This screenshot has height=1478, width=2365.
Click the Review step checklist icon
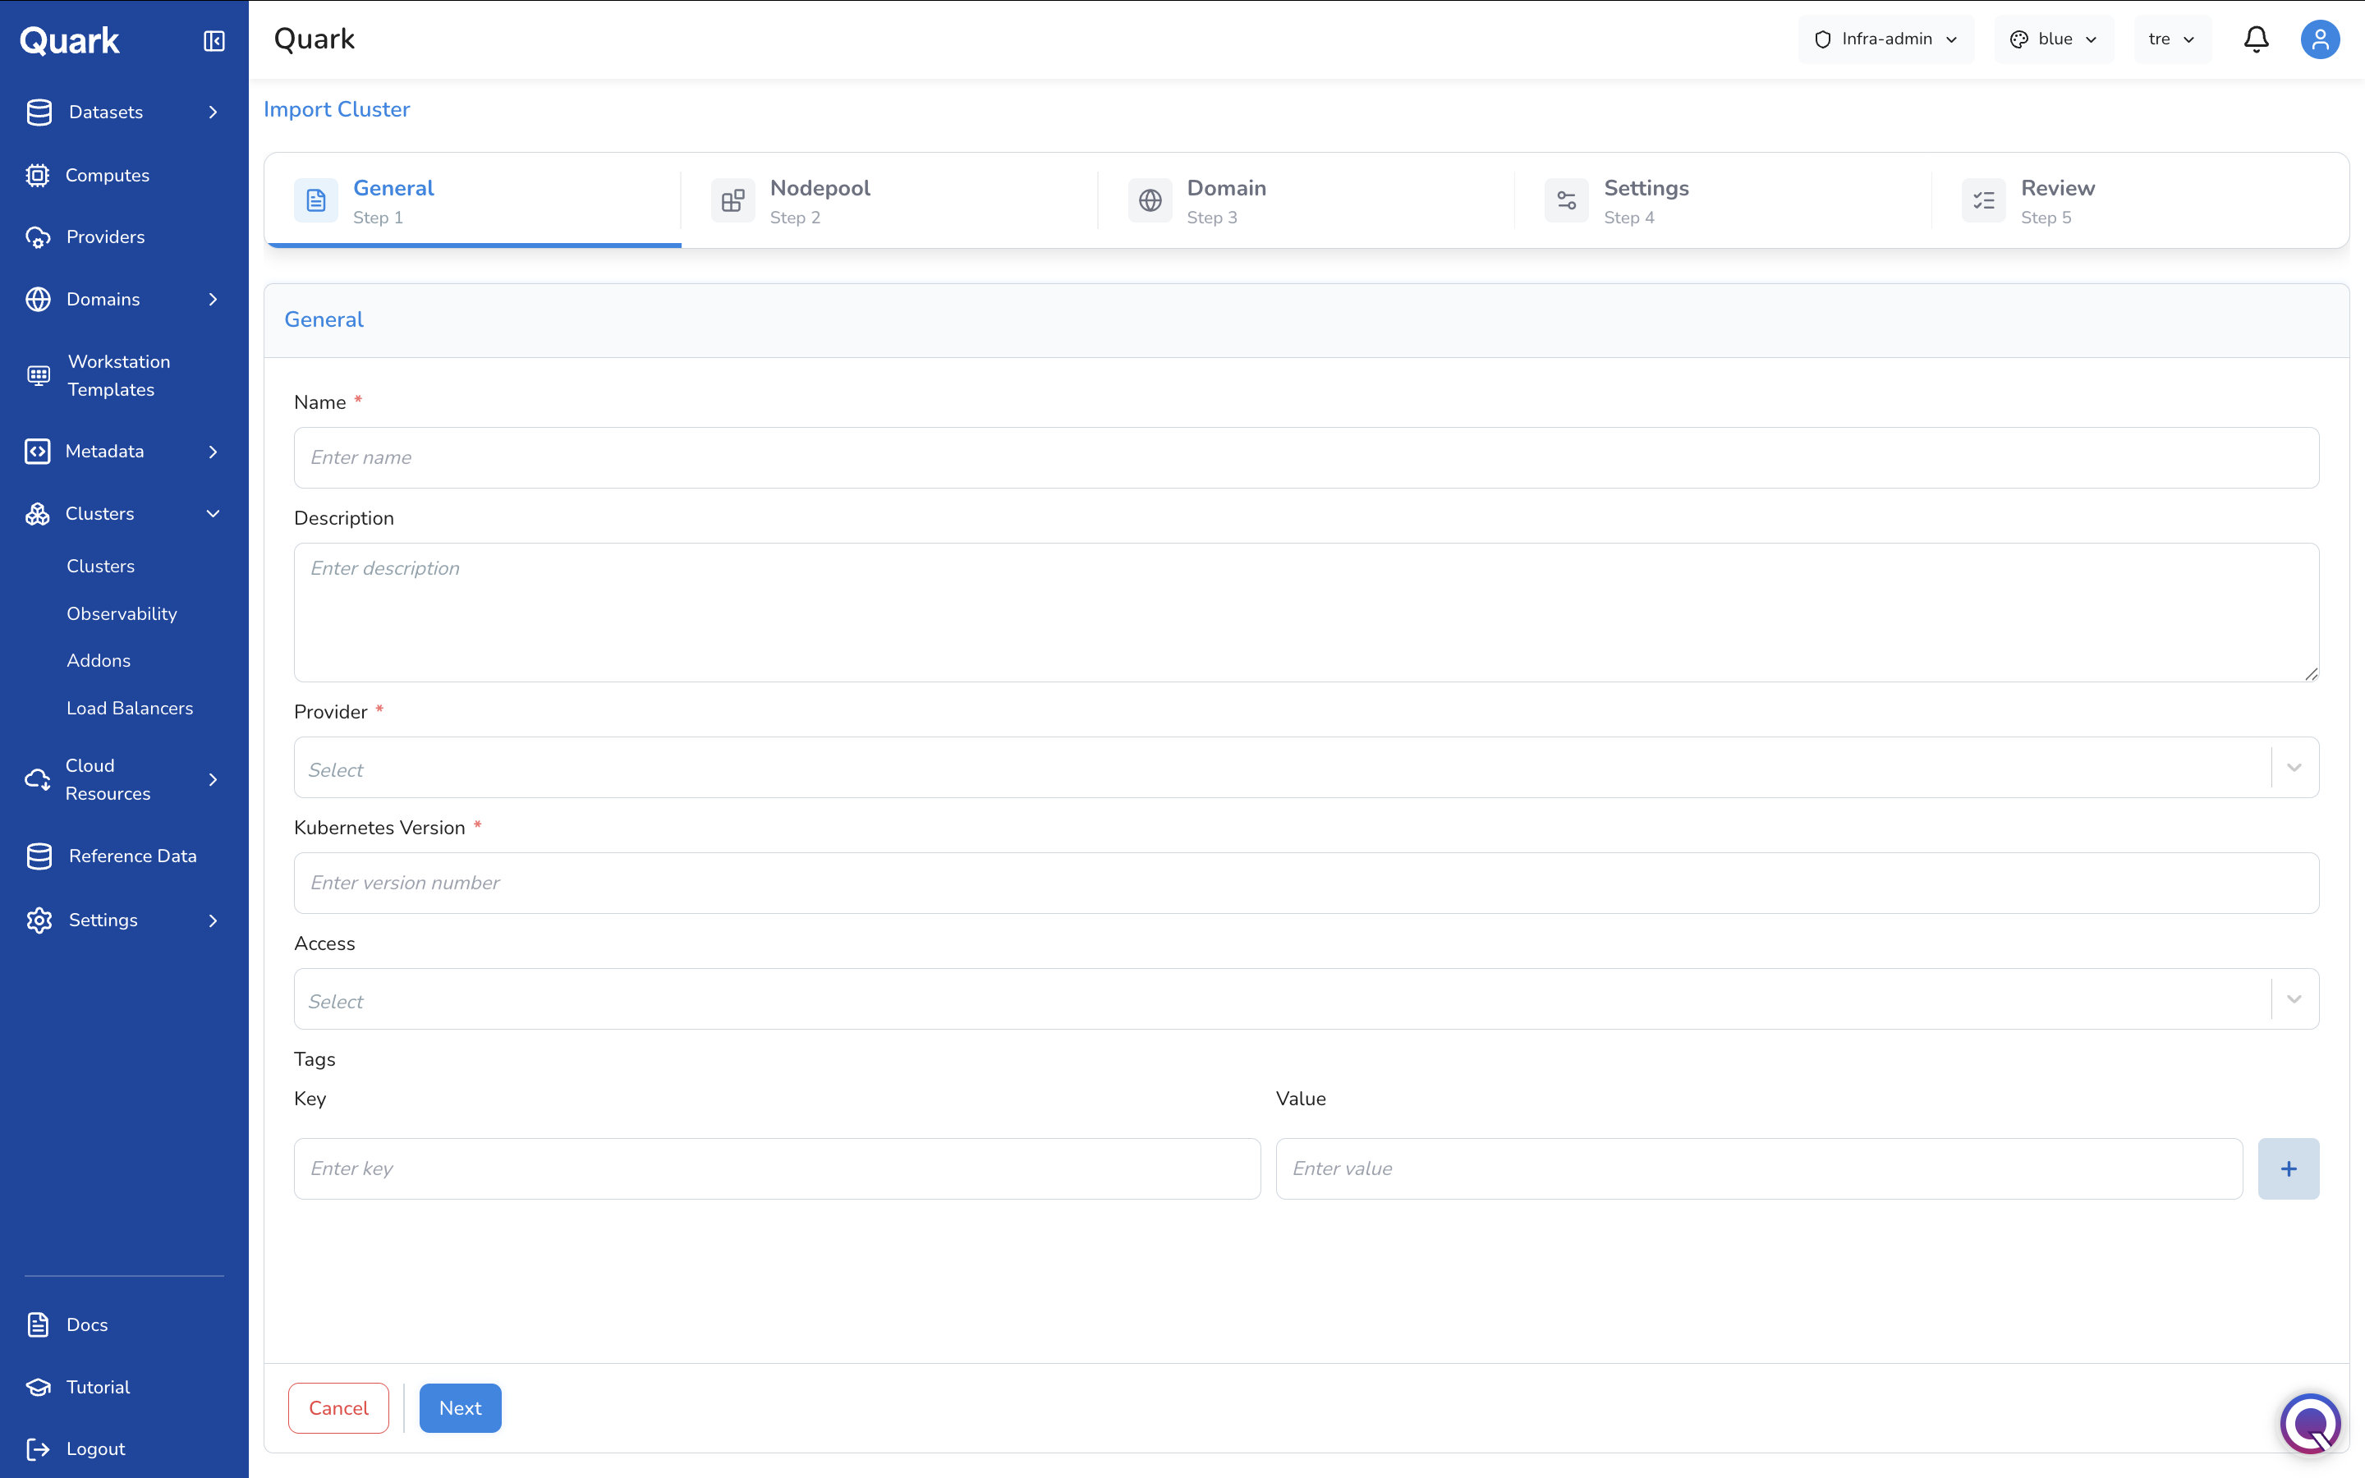[x=1984, y=200]
